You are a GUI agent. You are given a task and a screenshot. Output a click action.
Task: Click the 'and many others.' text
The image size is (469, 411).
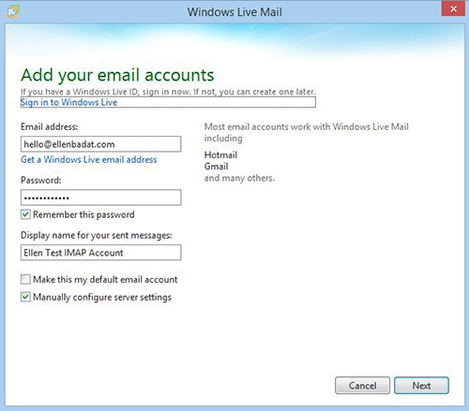[x=239, y=178]
